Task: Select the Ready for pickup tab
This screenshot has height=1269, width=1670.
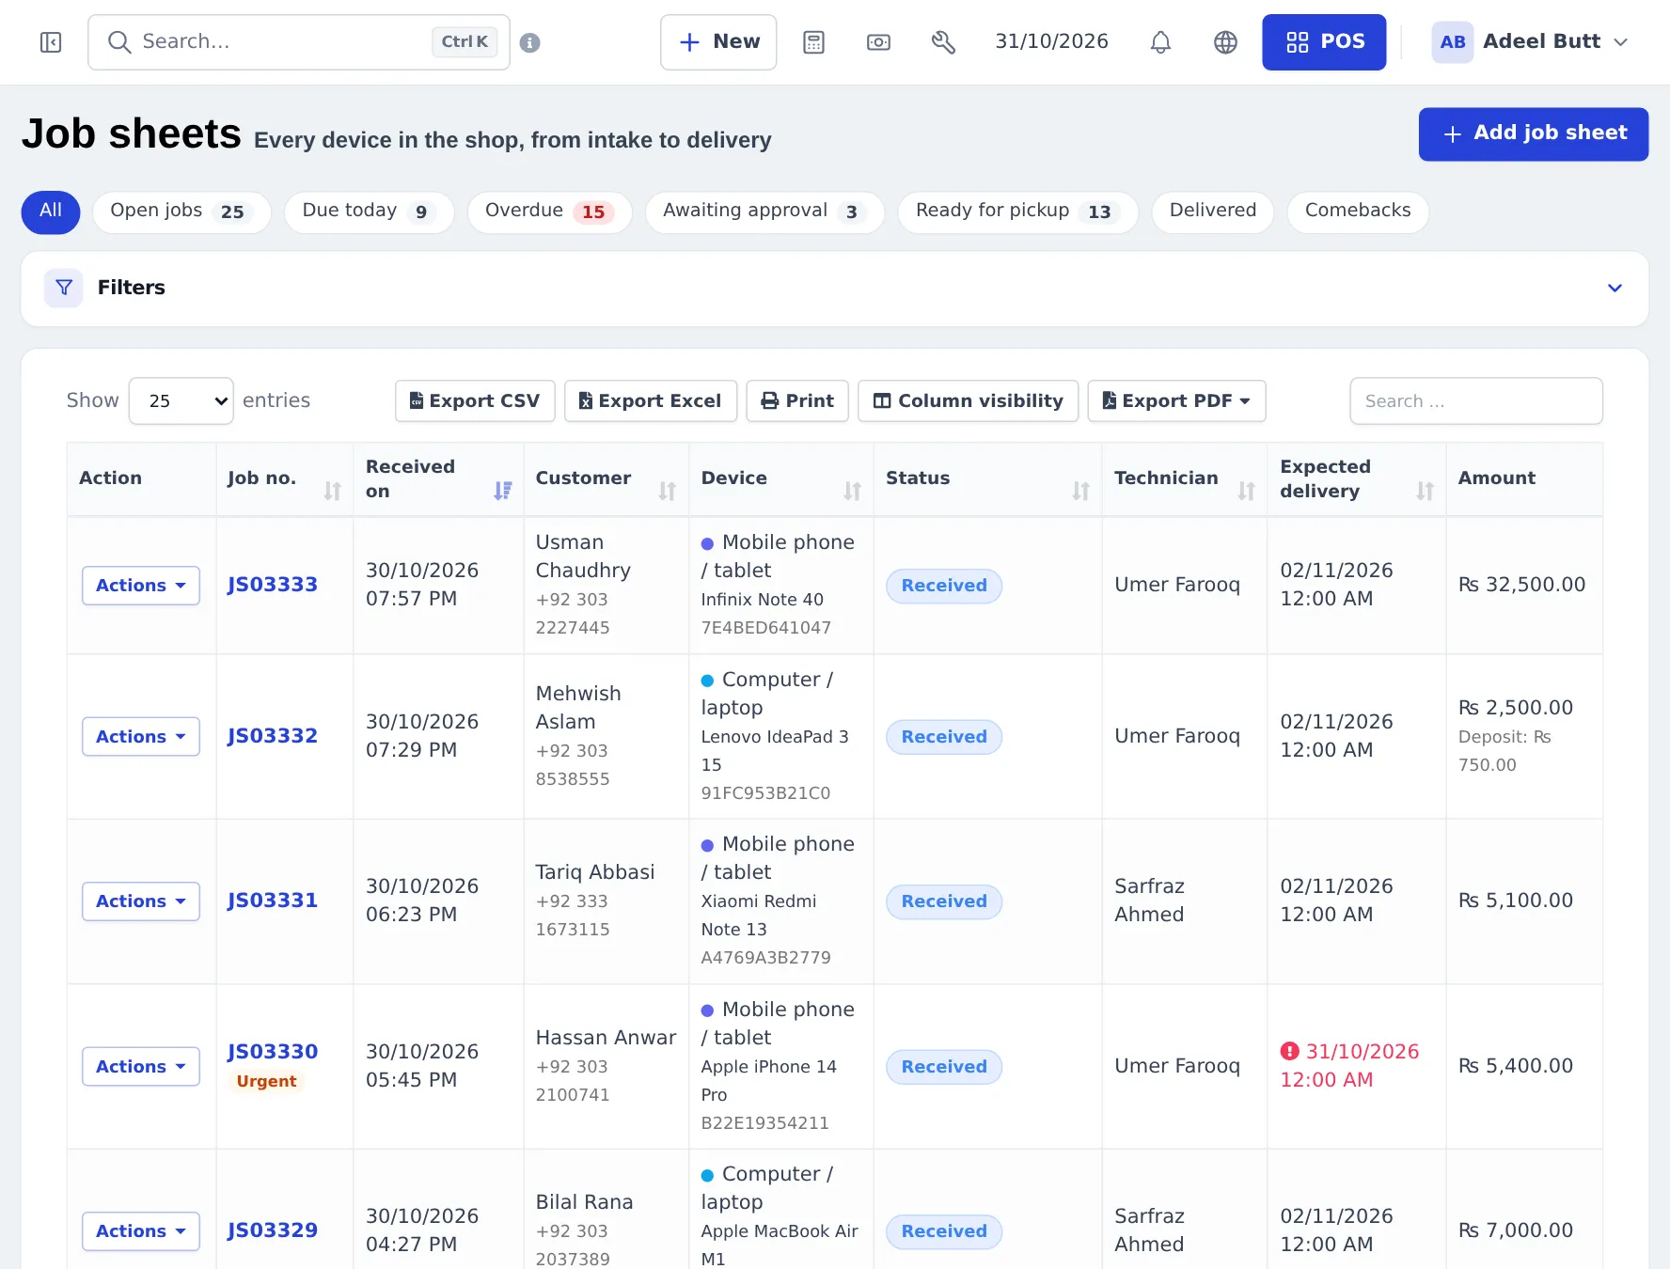Action: tap(1017, 211)
